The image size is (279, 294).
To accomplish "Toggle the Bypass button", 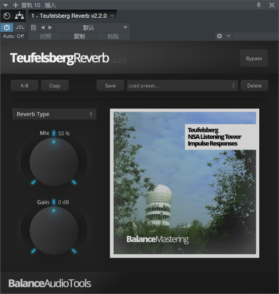I will [x=254, y=58].
